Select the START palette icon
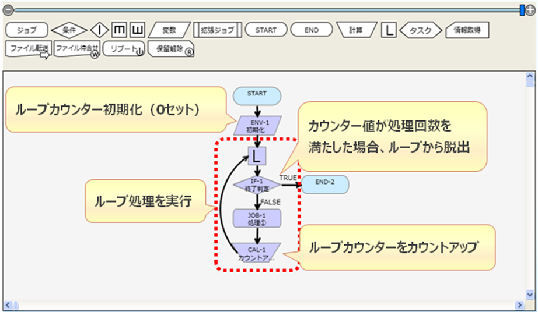538x312 pixels. click(x=266, y=30)
